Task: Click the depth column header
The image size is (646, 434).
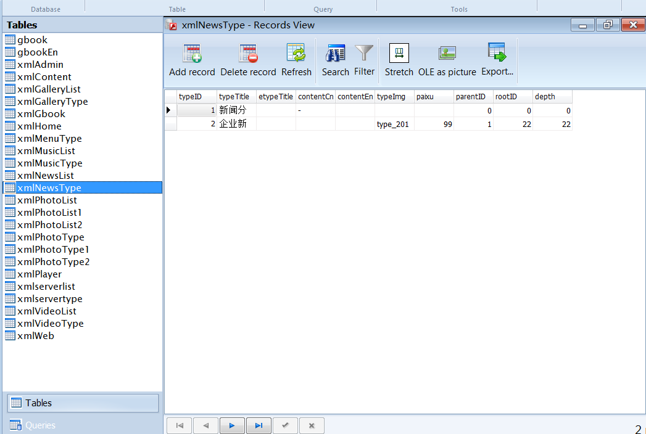Action: coord(552,97)
